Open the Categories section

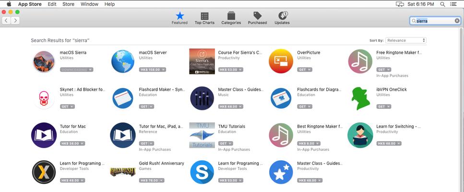[x=231, y=18]
